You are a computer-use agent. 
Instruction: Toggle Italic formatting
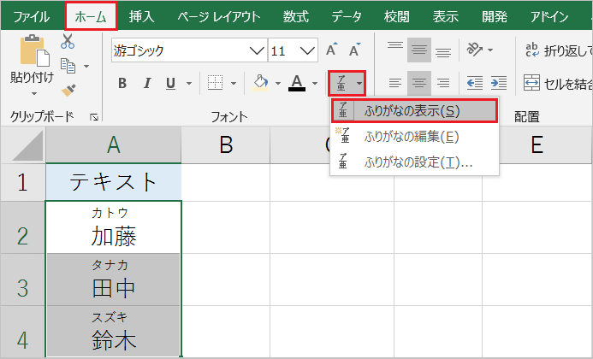coord(147,83)
